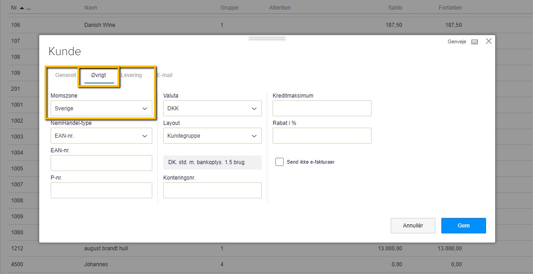Focus the EAN-nr. input field
Screen dimensions: 533x274
pyautogui.click(x=101, y=163)
